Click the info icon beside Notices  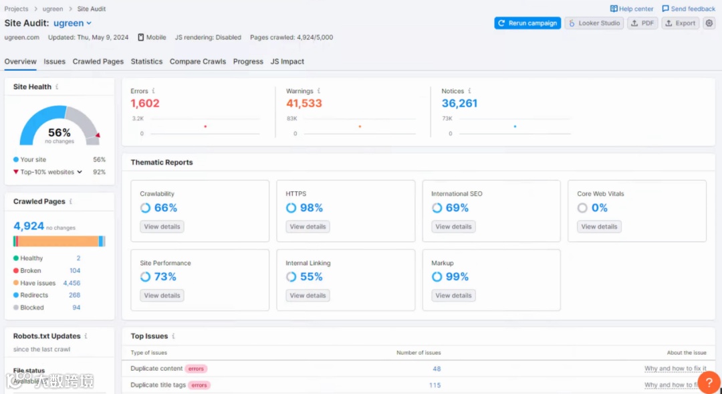click(x=469, y=91)
